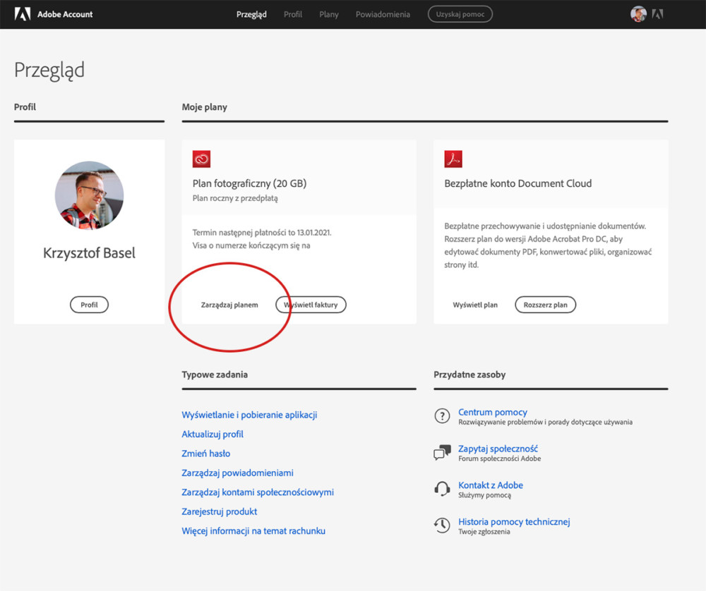
Task: Click the Zapytaj społeczność link
Action: point(498,449)
